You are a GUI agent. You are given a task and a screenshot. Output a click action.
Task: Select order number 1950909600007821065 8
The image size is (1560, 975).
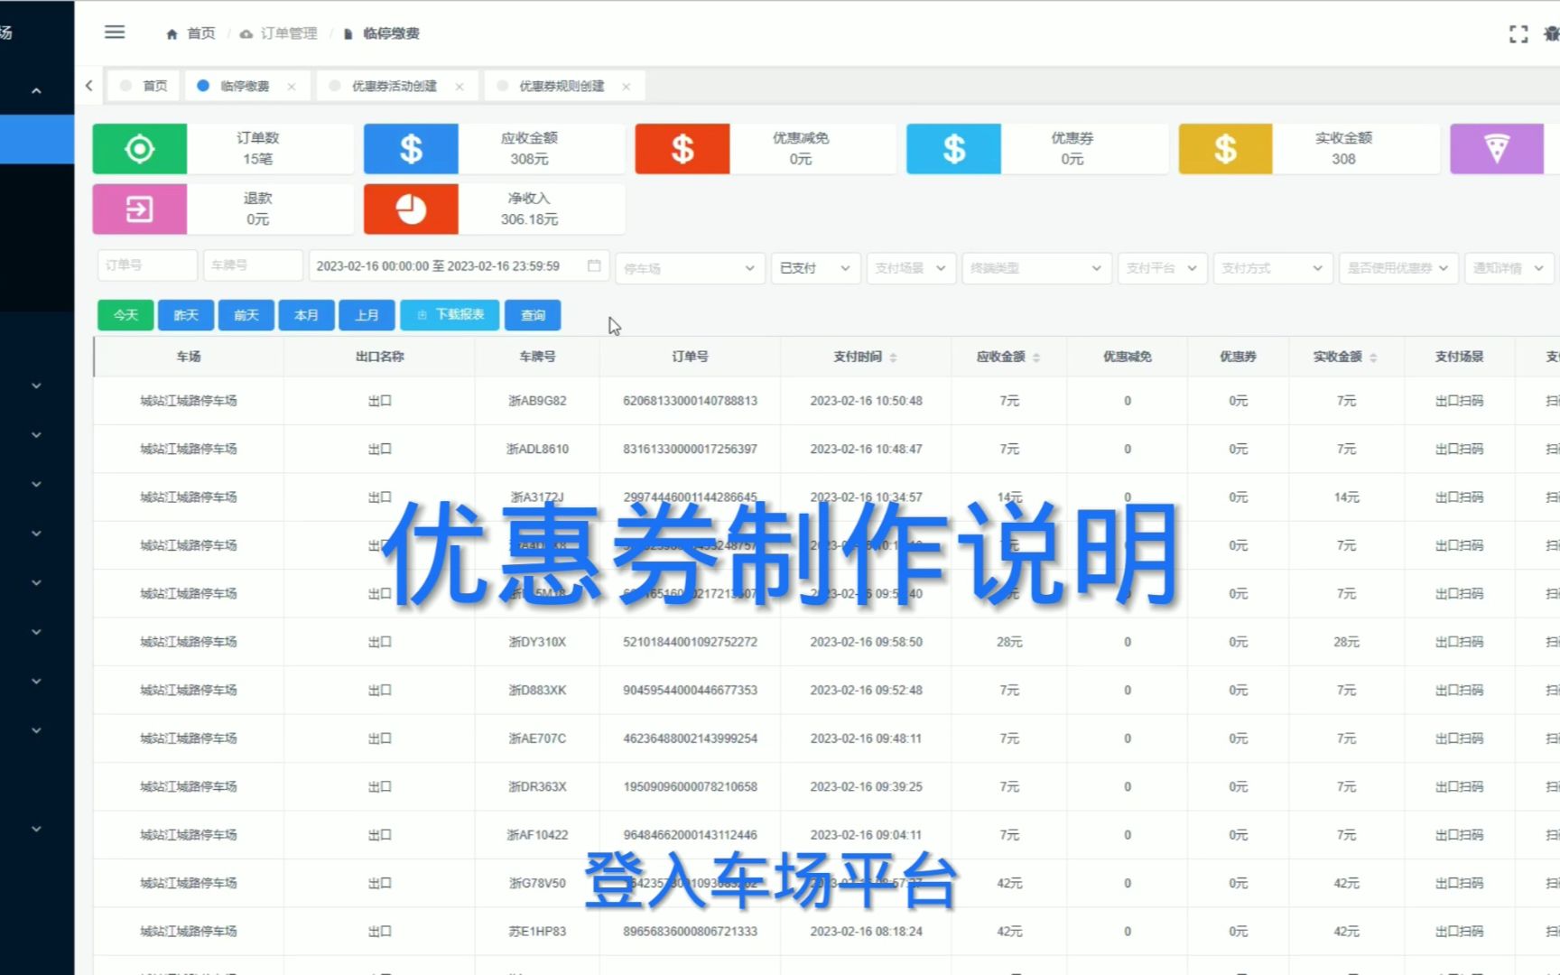coord(690,786)
